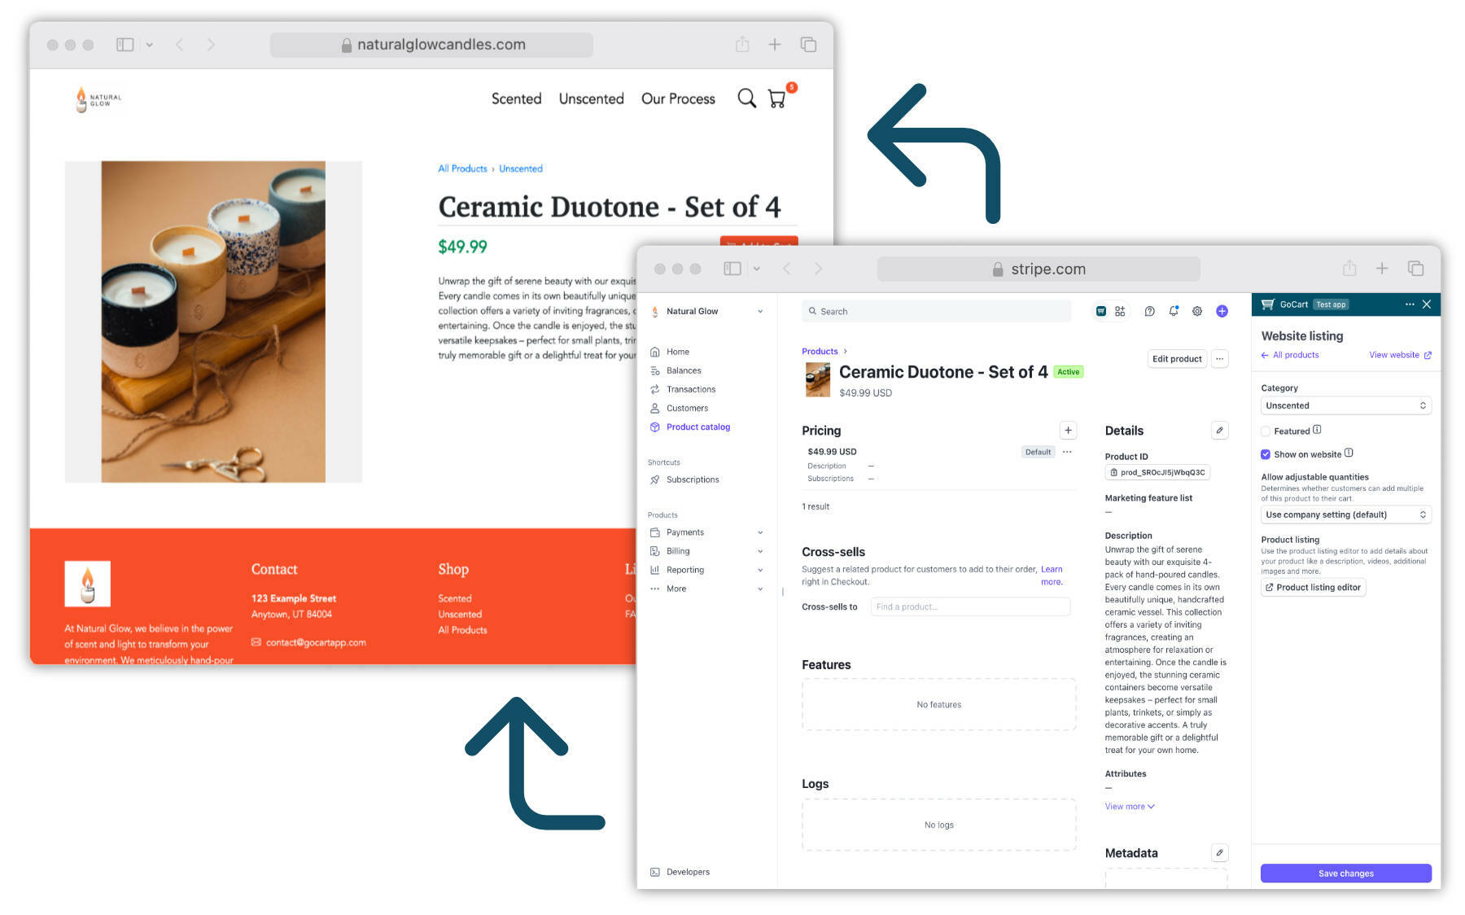Change the Category dropdown from Unscented
The height and width of the screenshot is (915, 1465).
coord(1345,405)
